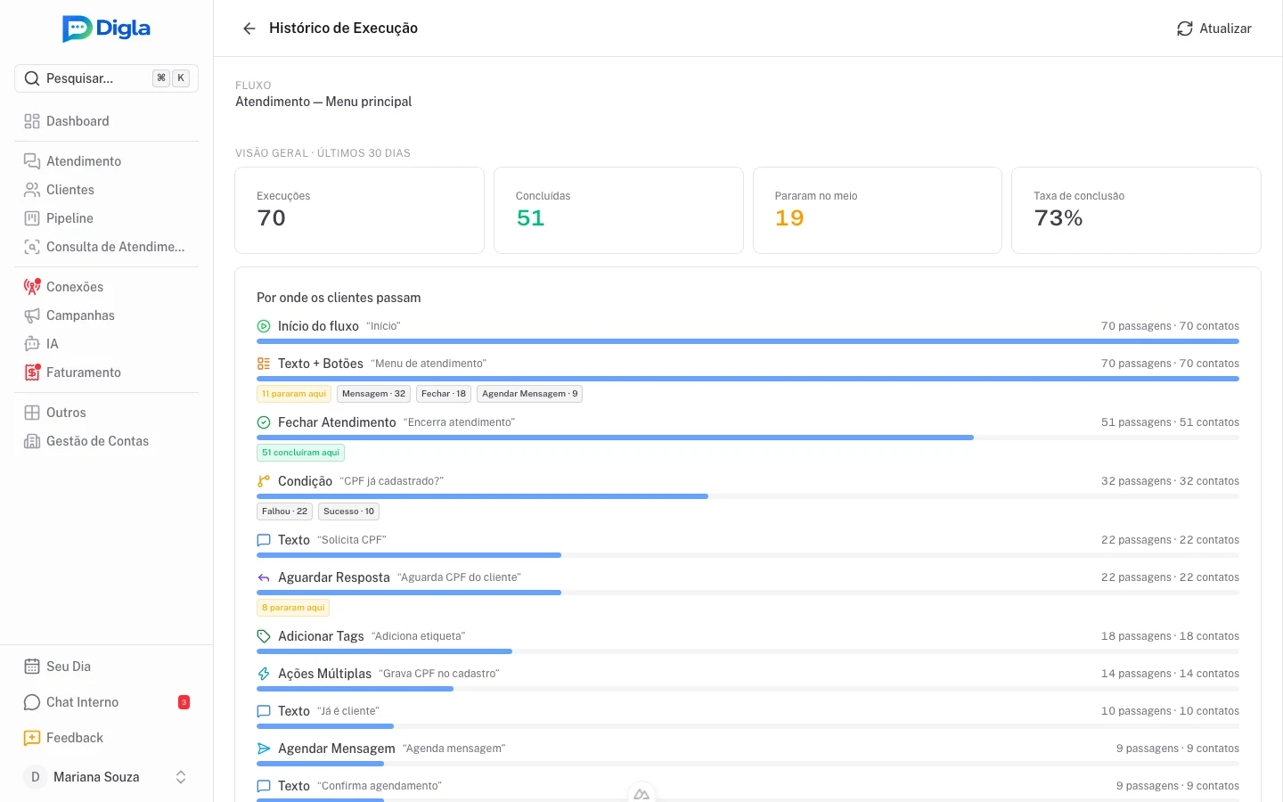Click the Conexões antenna icon
Viewport: 1283px width, 802px height.
tap(32, 287)
